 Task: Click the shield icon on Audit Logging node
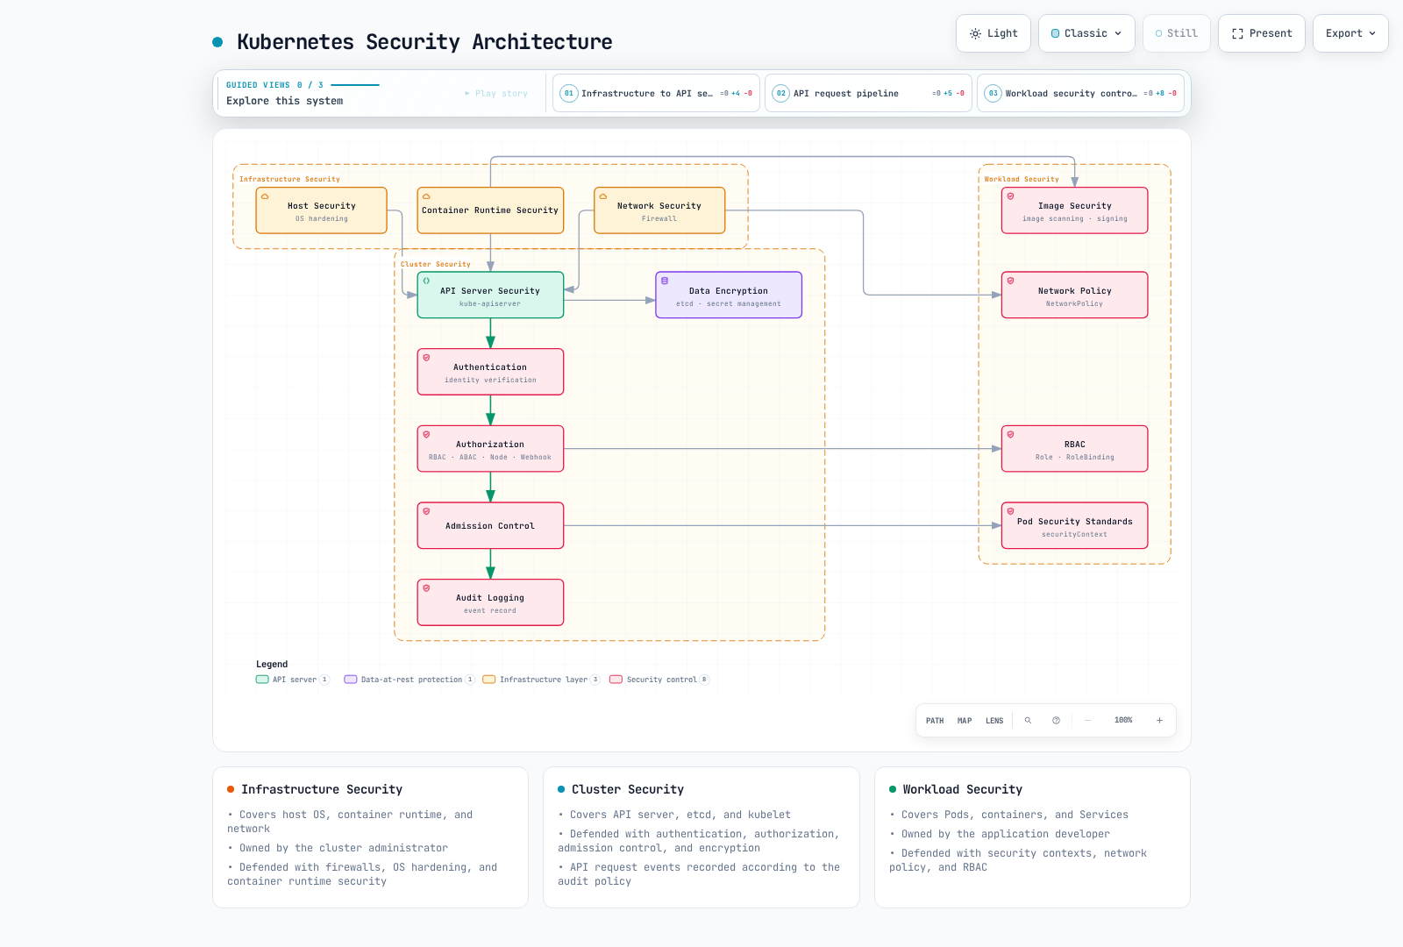(x=426, y=588)
